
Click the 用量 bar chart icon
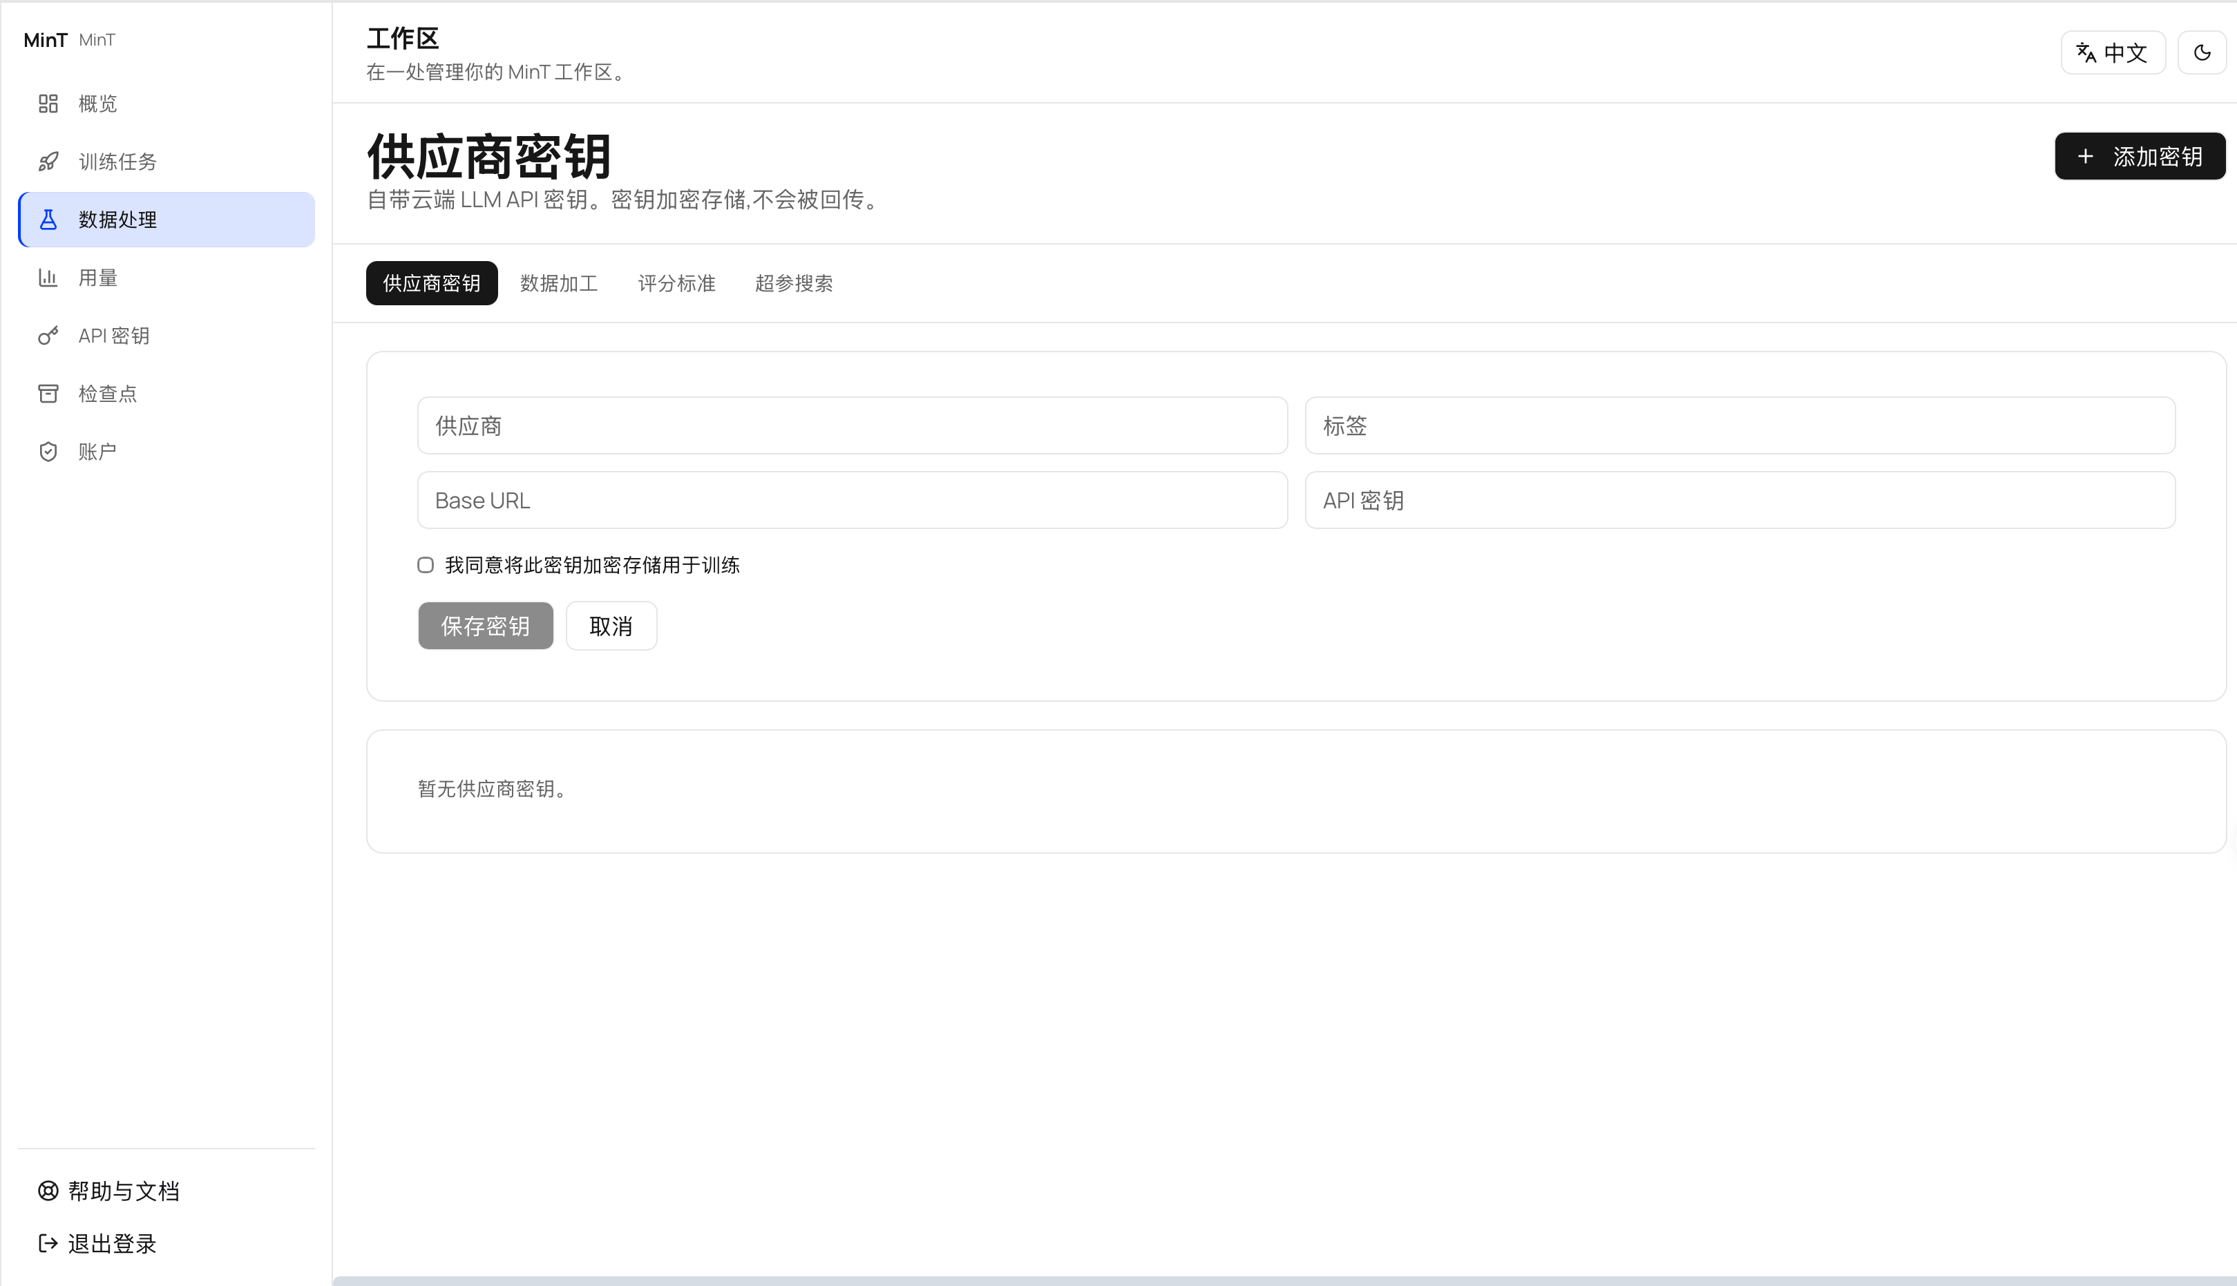pyautogui.click(x=48, y=278)
